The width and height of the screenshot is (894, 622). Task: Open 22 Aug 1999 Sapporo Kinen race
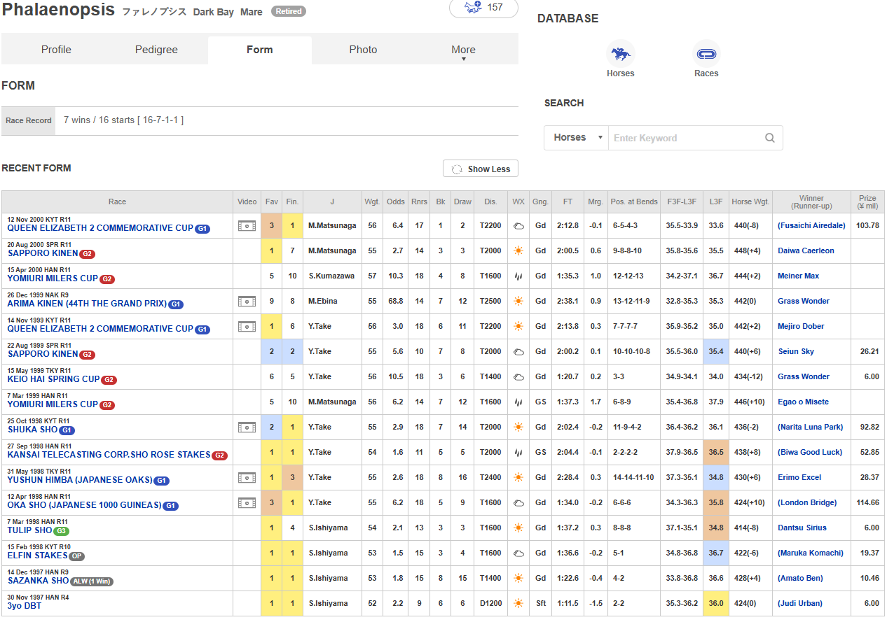[43, 354]
